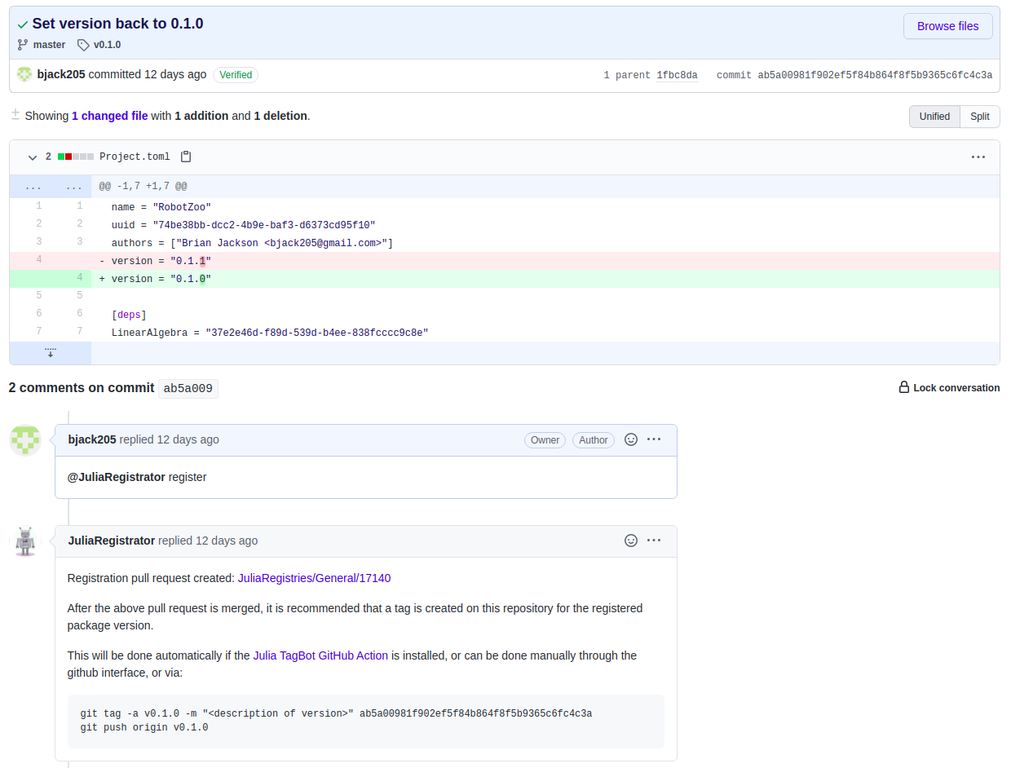Click the commit hash chip ab5a009
This screenshot has height=768, width=1011.
click(188, 387)
